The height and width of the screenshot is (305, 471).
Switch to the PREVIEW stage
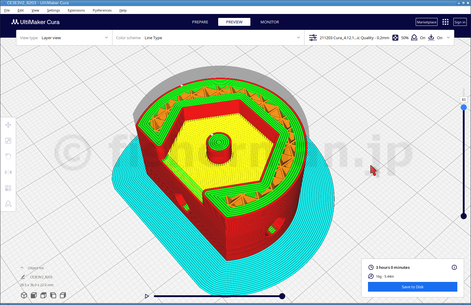click(x=234, y=22)
